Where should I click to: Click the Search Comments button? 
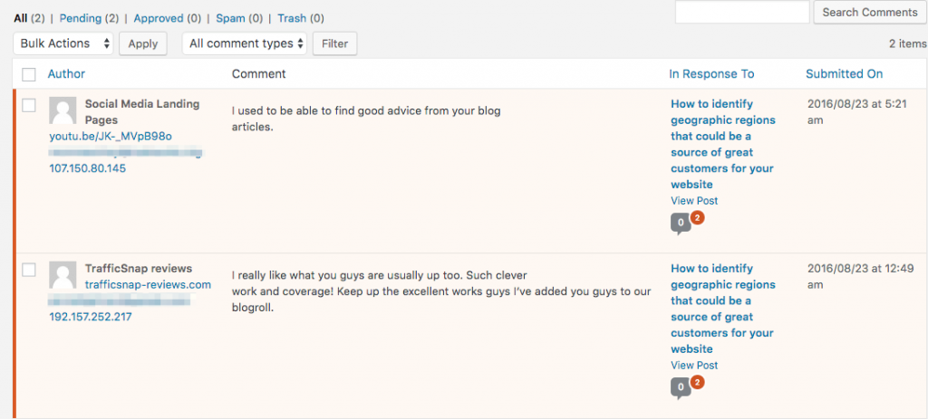coord(870,12)
